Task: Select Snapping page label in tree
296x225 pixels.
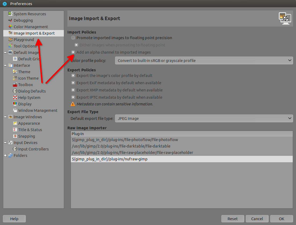Action: tap(26, 136)
